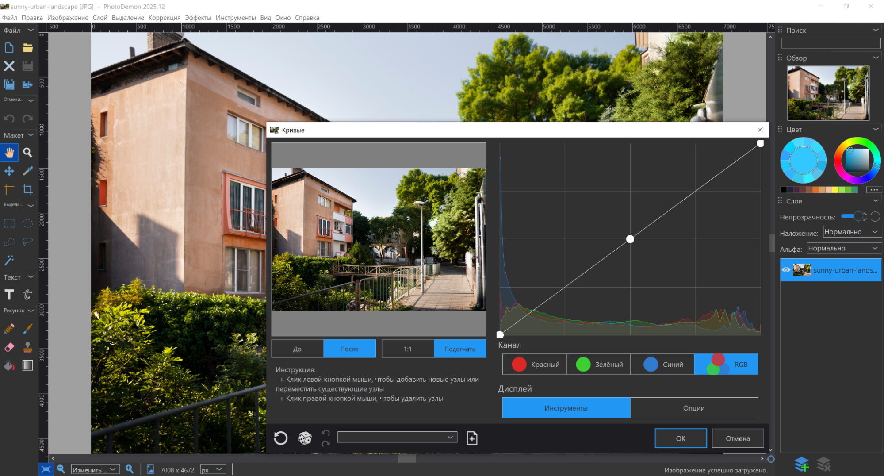Select the Crop tool
The width and height of the screenshot is (884, 476).
[27, 189]
